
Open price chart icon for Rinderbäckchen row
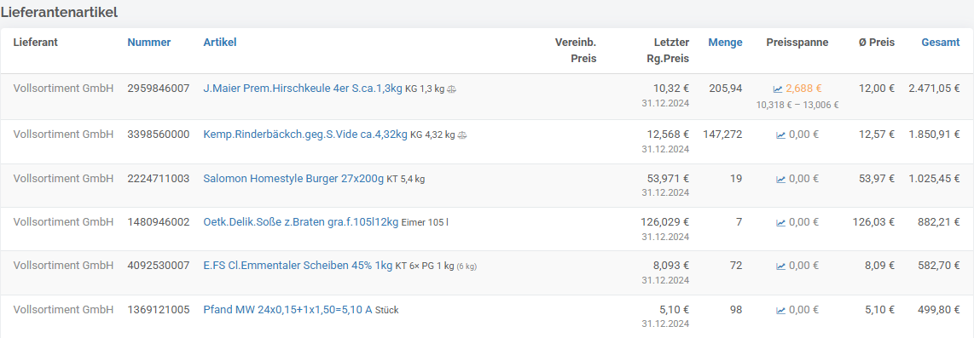pyautogui.click(x=780, y=135)
